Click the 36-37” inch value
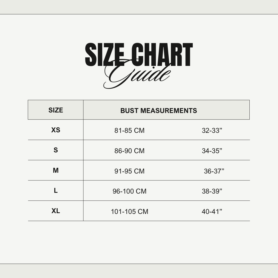 214,171
